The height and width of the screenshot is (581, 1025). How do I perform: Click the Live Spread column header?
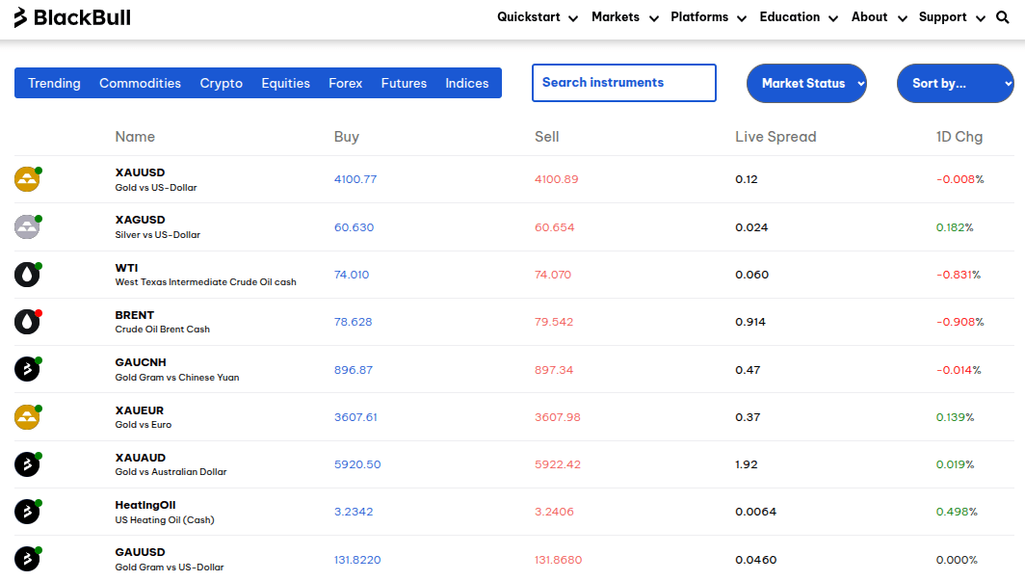click(x=775, y=137)
